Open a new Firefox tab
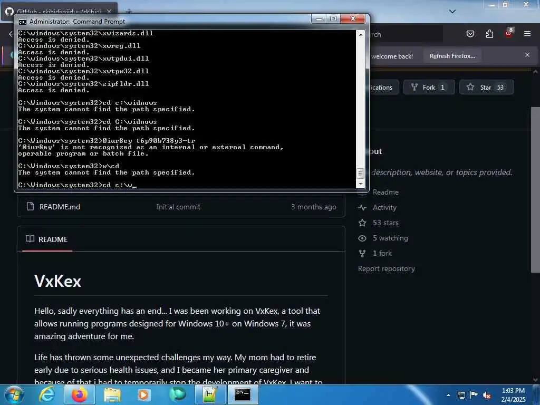540x405 pixels. coord(129,12)
